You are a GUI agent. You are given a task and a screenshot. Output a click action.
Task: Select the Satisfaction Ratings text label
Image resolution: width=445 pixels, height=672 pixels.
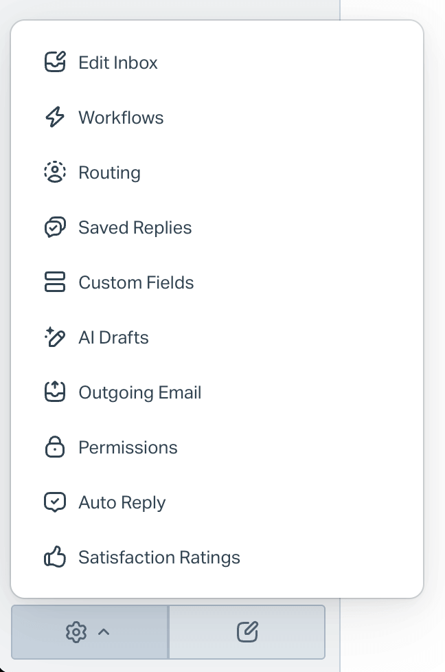(x=159, y=557)
